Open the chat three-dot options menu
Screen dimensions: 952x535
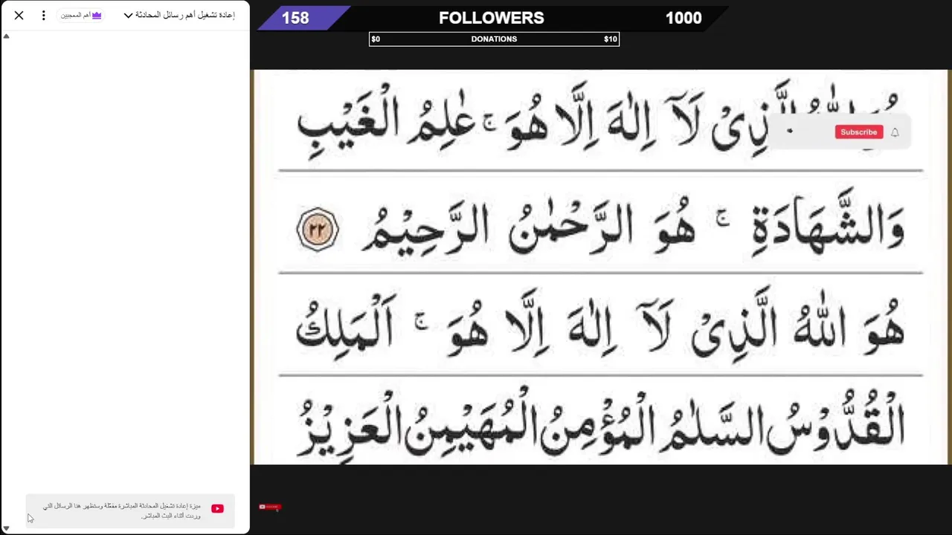(x=43, y=15)
